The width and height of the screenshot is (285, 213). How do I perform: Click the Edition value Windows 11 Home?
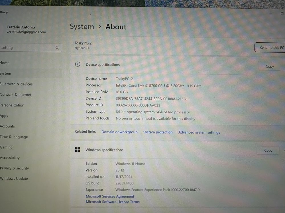click(x=130, y=164)
